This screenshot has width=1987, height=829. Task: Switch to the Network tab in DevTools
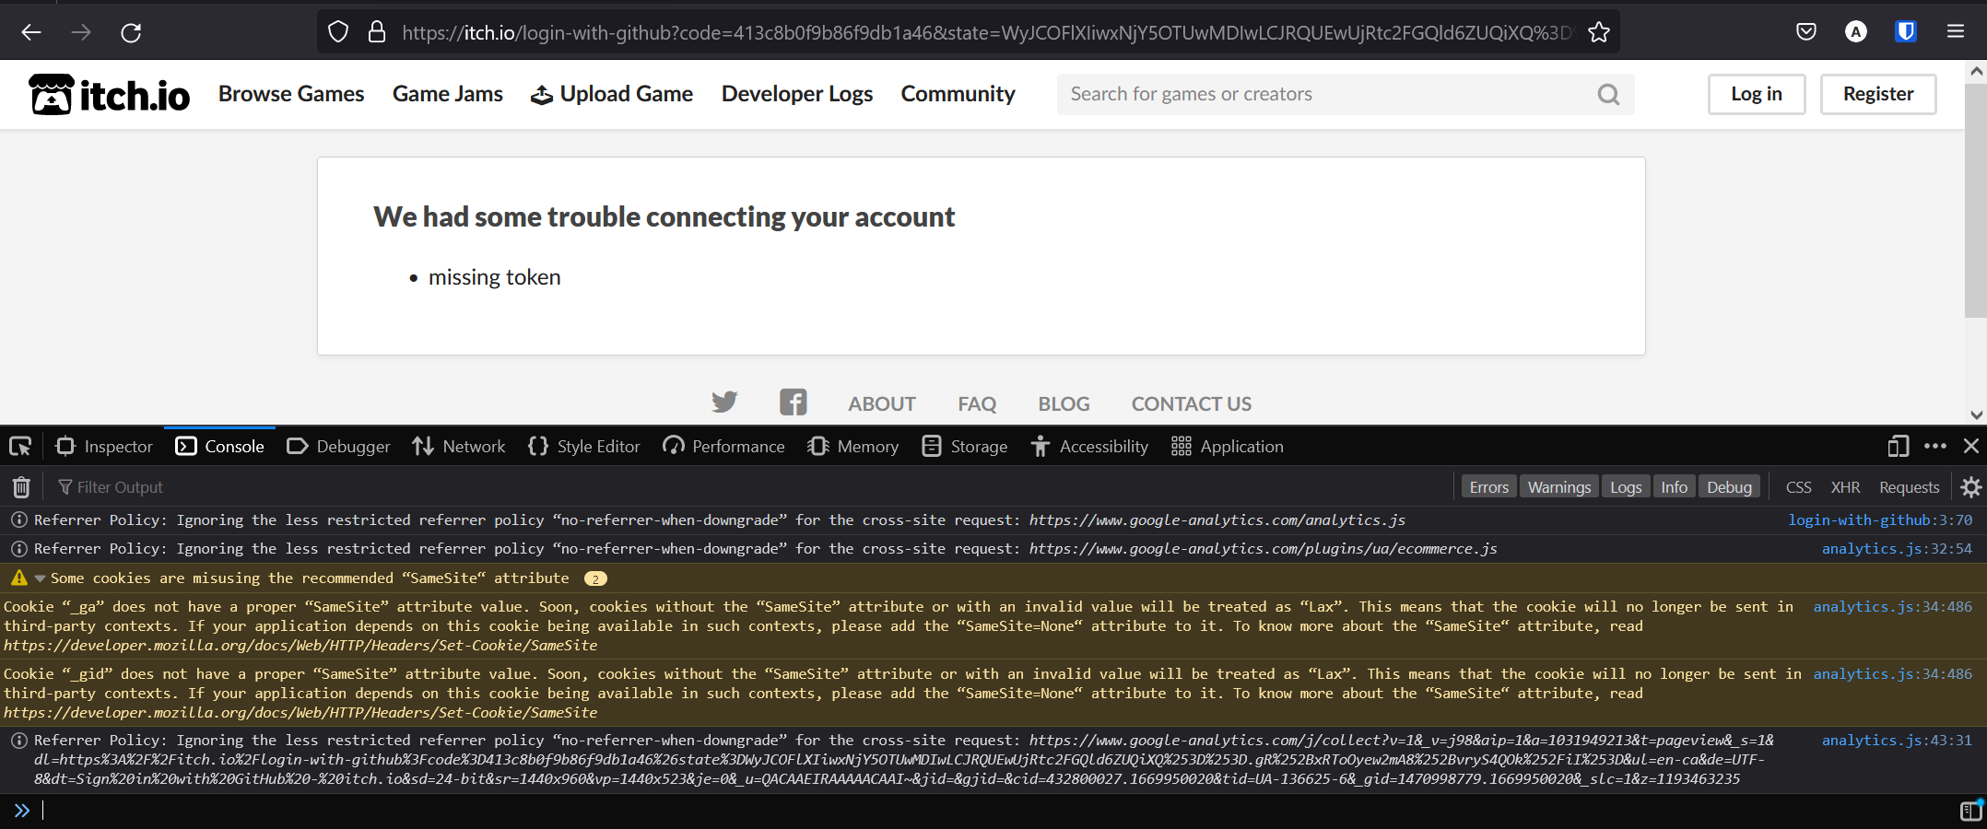[x=458, y=446]
